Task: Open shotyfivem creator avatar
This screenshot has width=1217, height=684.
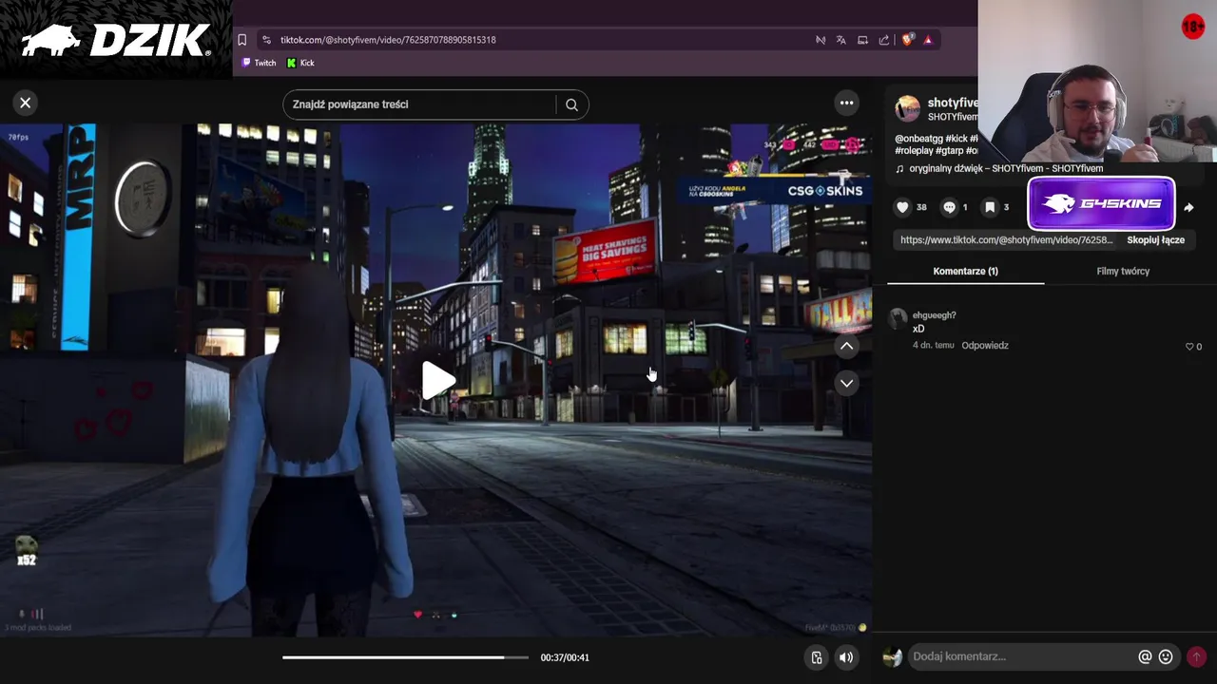Action: (x=907, y=108)
